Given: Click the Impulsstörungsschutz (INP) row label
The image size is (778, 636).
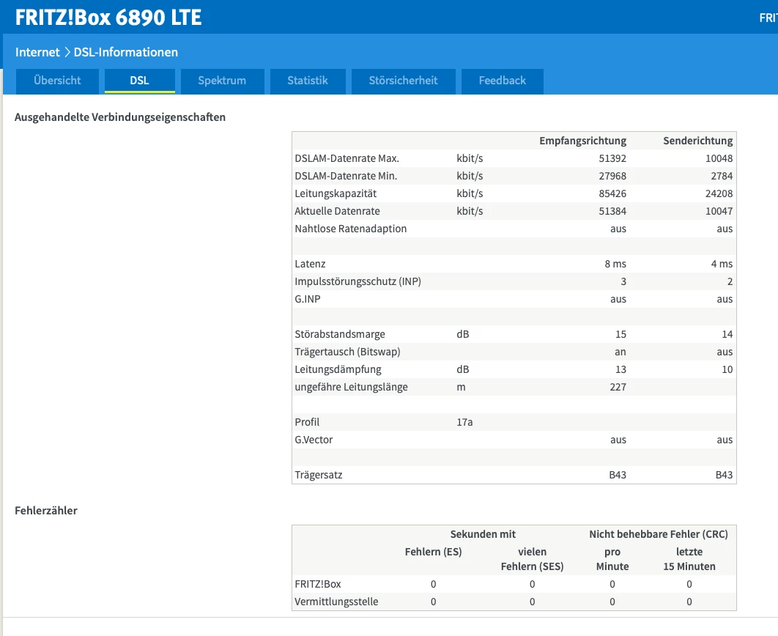Looking at the screenshot, I should click(x=357, y=281).
